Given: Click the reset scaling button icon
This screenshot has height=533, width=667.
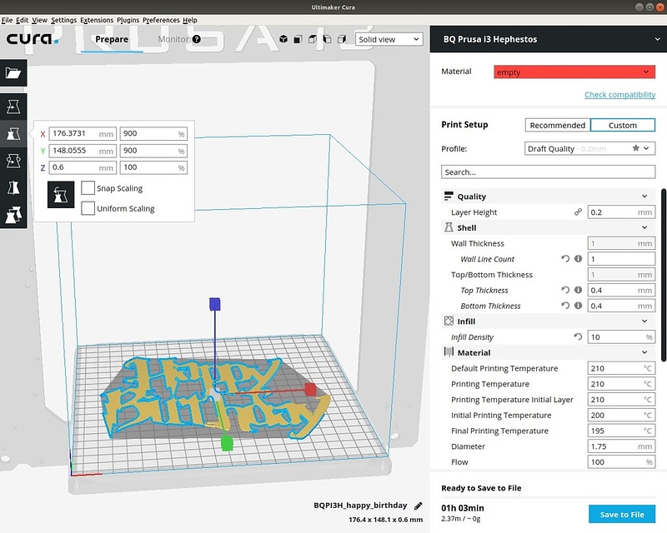Looking at the screenshot, I should (x=60, y=195).
